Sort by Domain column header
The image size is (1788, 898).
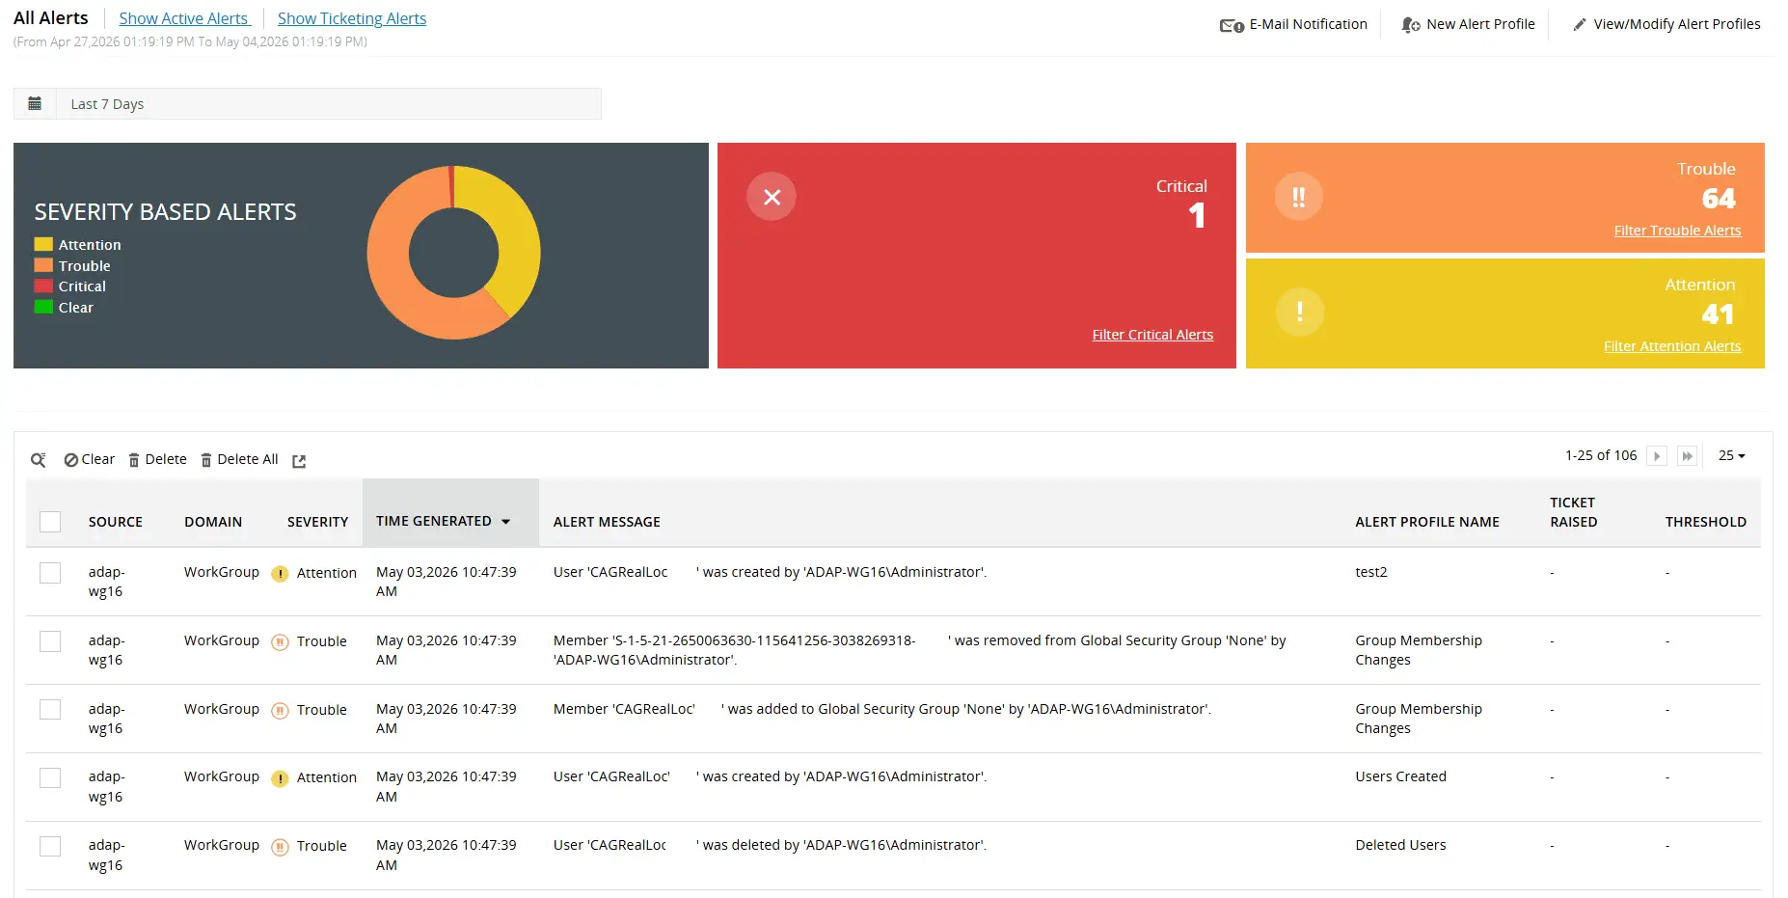coord(213,522)
